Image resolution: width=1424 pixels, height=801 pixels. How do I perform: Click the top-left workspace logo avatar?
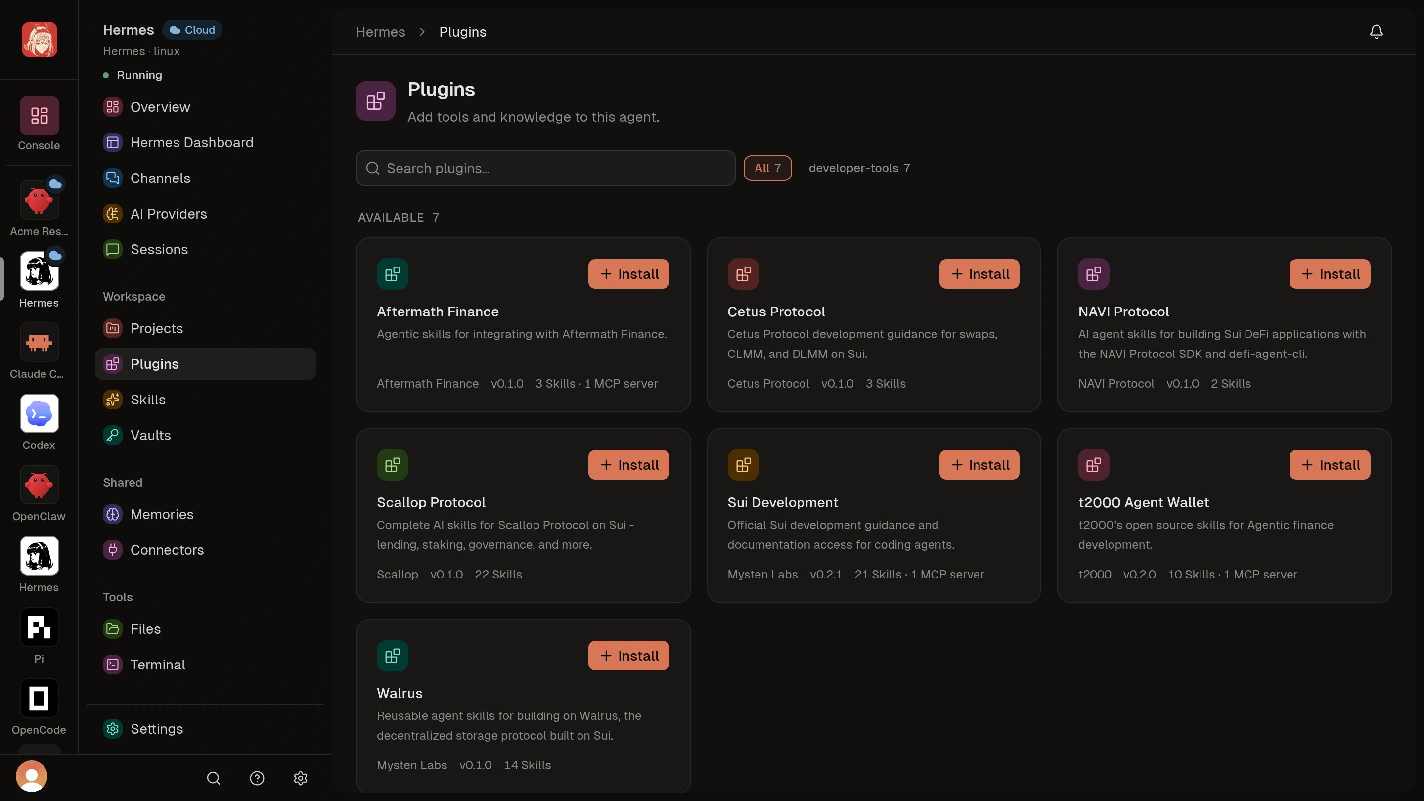point(39,40)
